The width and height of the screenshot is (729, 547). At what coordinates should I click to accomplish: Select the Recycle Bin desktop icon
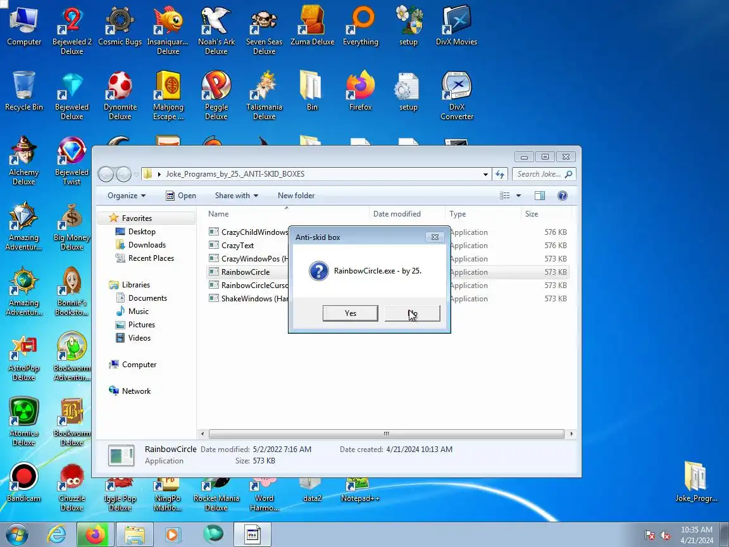(x=23, y=92)
